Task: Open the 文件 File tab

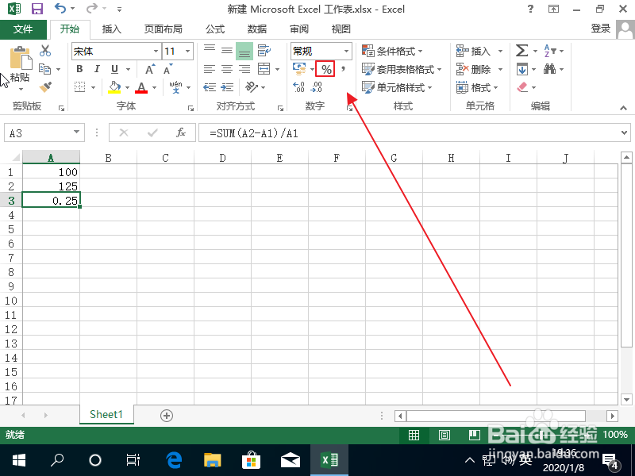Action: (x=23, y=29)
